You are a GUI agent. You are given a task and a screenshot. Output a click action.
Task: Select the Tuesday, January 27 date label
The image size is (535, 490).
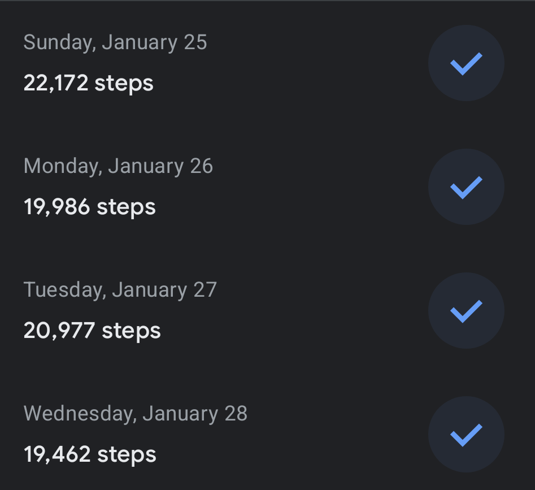click(x=120, y=290)
